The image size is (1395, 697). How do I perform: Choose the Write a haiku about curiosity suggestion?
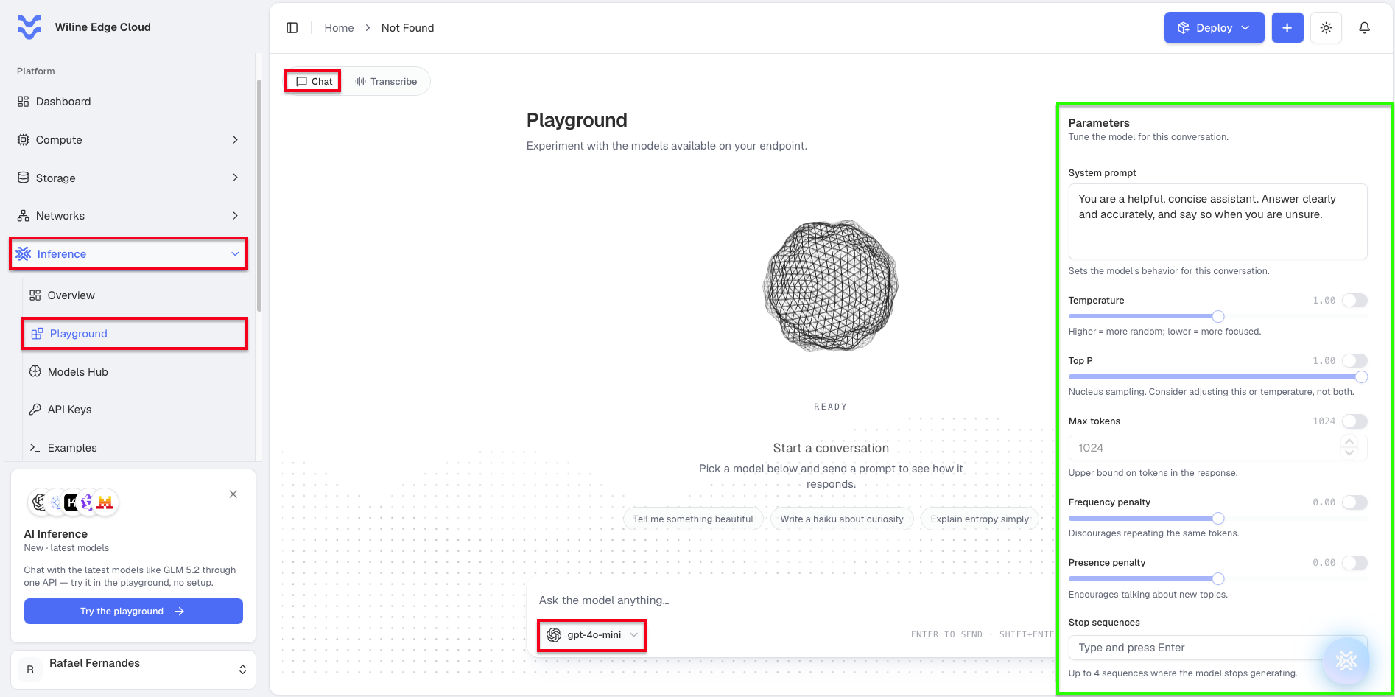(842, 519)
